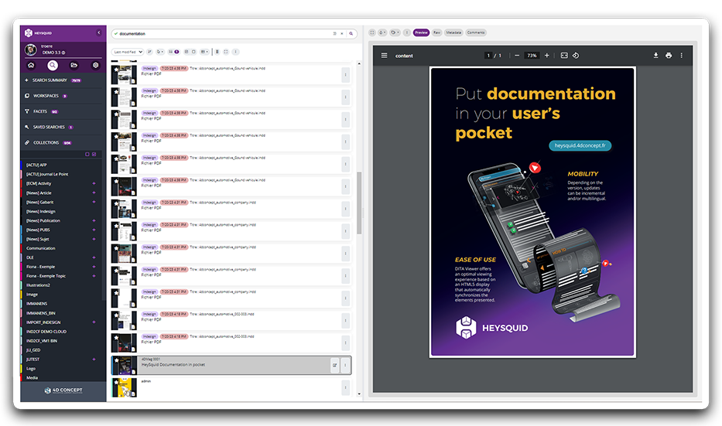Viewport: 722px width, 426px height.
Task: Fit the PDF page to the viewer
Action: (x=564, y=56)
